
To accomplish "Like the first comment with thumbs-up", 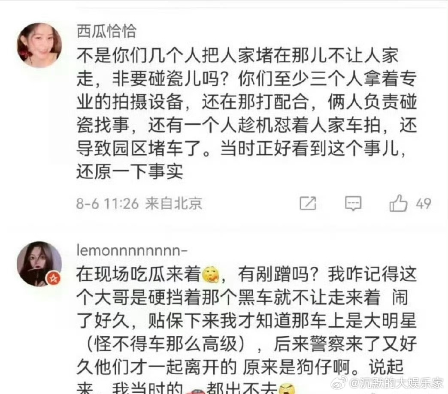I will point(398,203).
